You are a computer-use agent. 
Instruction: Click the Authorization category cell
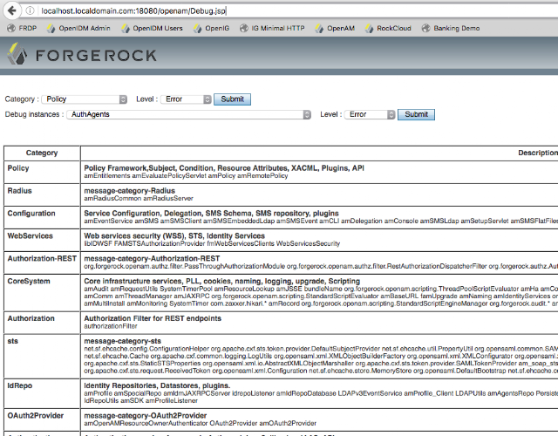[x=42, y=322]
